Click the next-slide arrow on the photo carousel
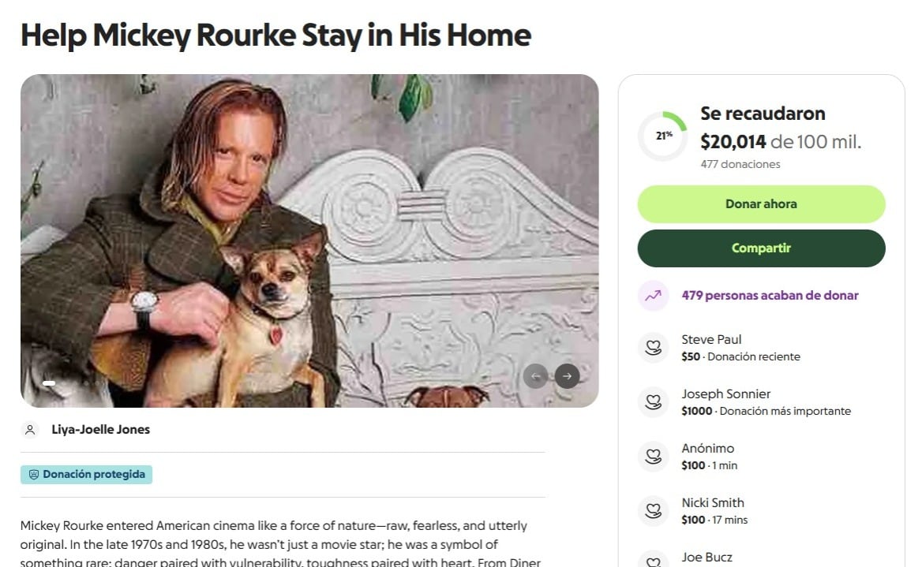The width and height of the screenshot is (922, 567). coord(567,376)
